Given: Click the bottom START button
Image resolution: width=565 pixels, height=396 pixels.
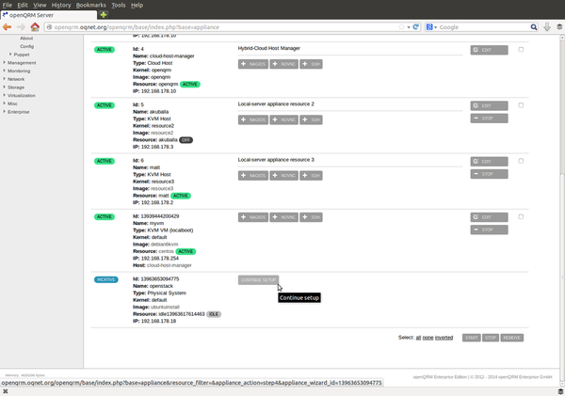Looking at the screenshot, I should [472, 338].
